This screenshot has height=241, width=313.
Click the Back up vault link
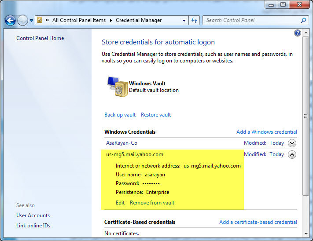click(x=120, y=115)
